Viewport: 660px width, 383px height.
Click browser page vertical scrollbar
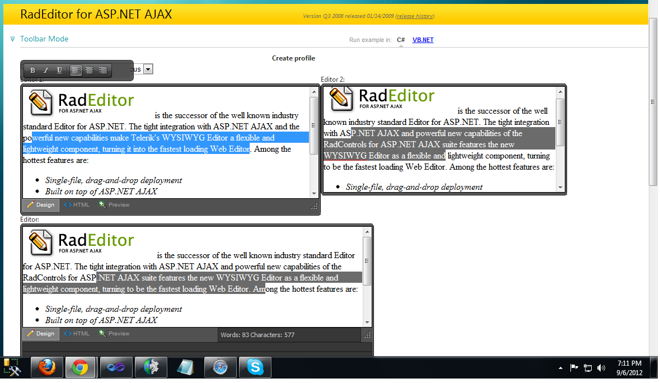click(x=653, y=101)
